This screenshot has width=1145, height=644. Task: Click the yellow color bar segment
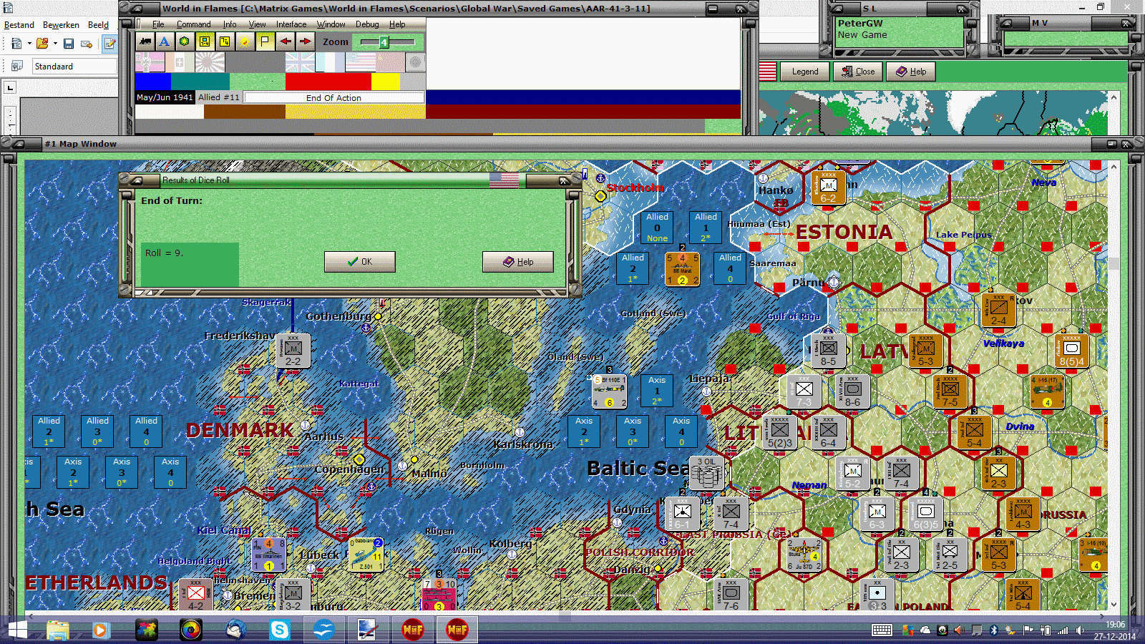(x=386, y=82)
